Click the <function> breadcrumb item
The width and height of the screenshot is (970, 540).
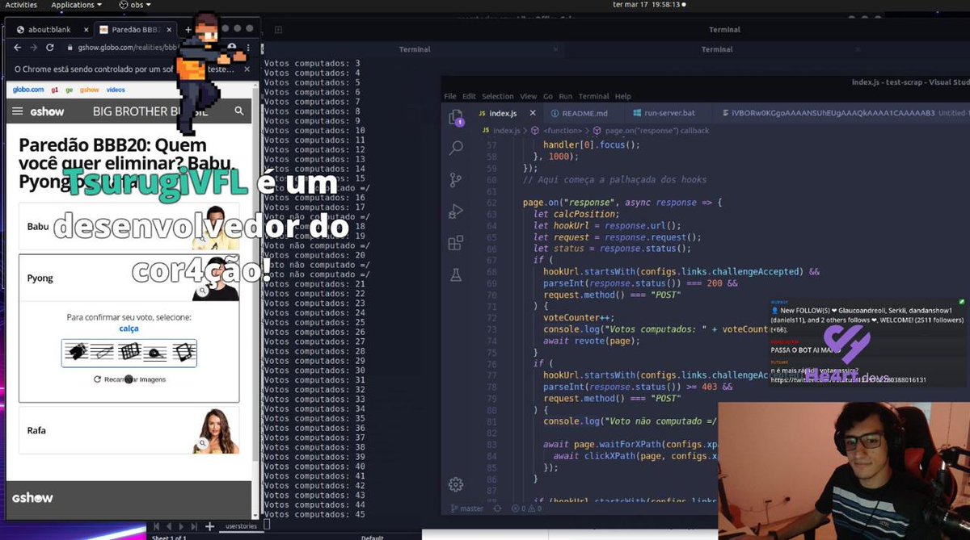562,130
